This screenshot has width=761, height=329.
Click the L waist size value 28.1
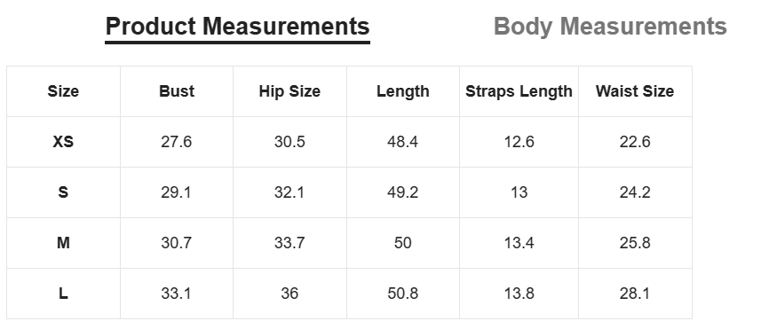[635, 294]
